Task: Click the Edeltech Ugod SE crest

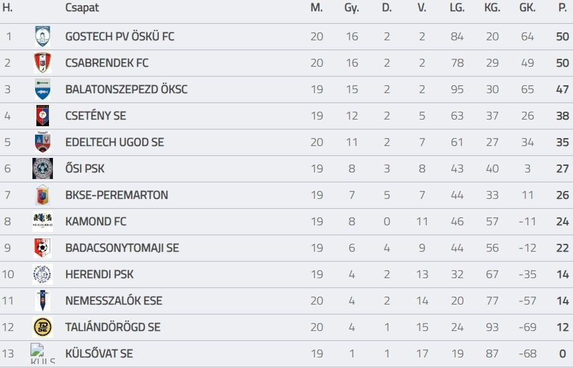Action: click(x=42, y=142)
